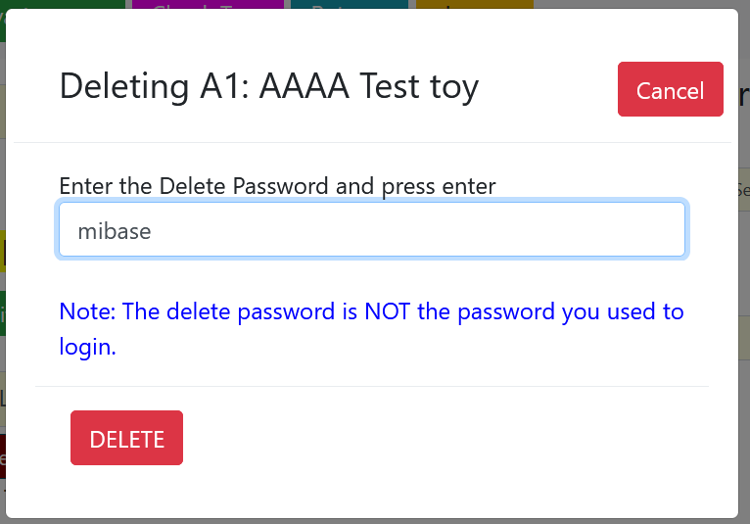Image resolution: width=750 pixels, height=524 pixels.
Task: Click the 'Deleting A1: AAAA Test toy' title
Action: tap(269, 86)
